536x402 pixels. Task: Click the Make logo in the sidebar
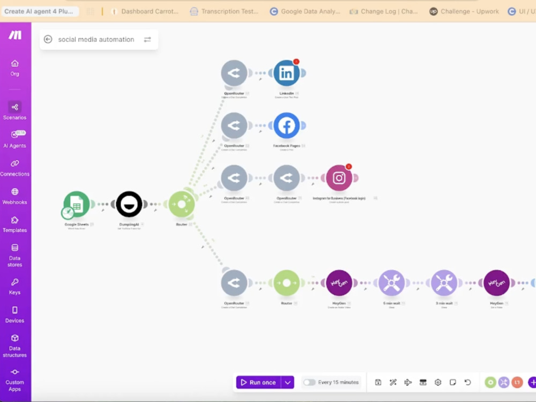click(x=14, y=34)
